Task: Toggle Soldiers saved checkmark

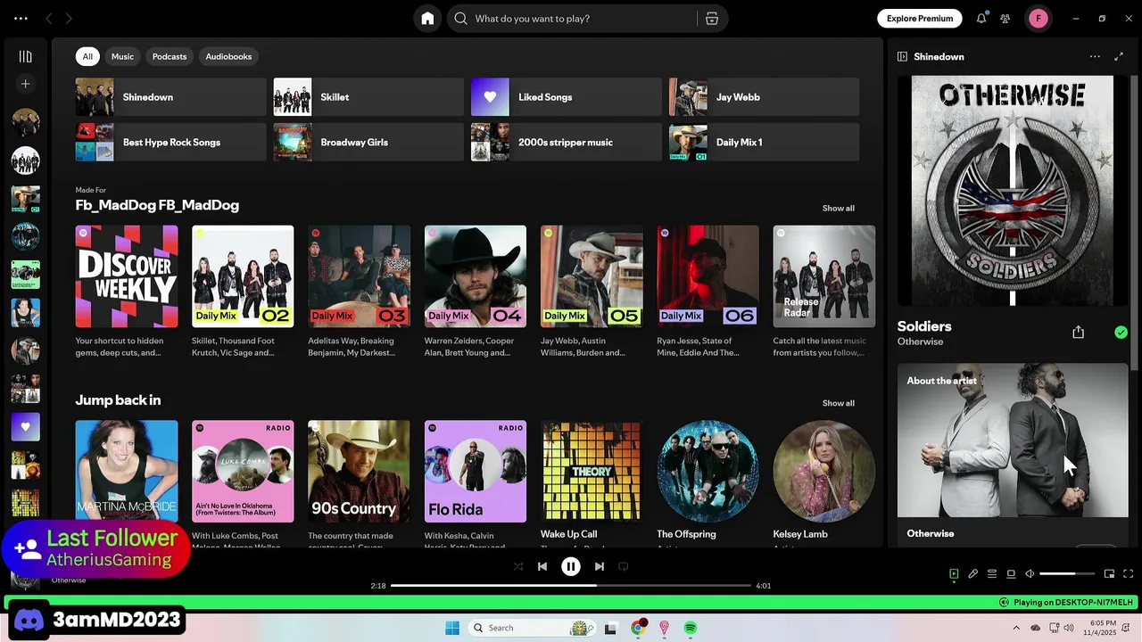Action: click(1121, 333)
